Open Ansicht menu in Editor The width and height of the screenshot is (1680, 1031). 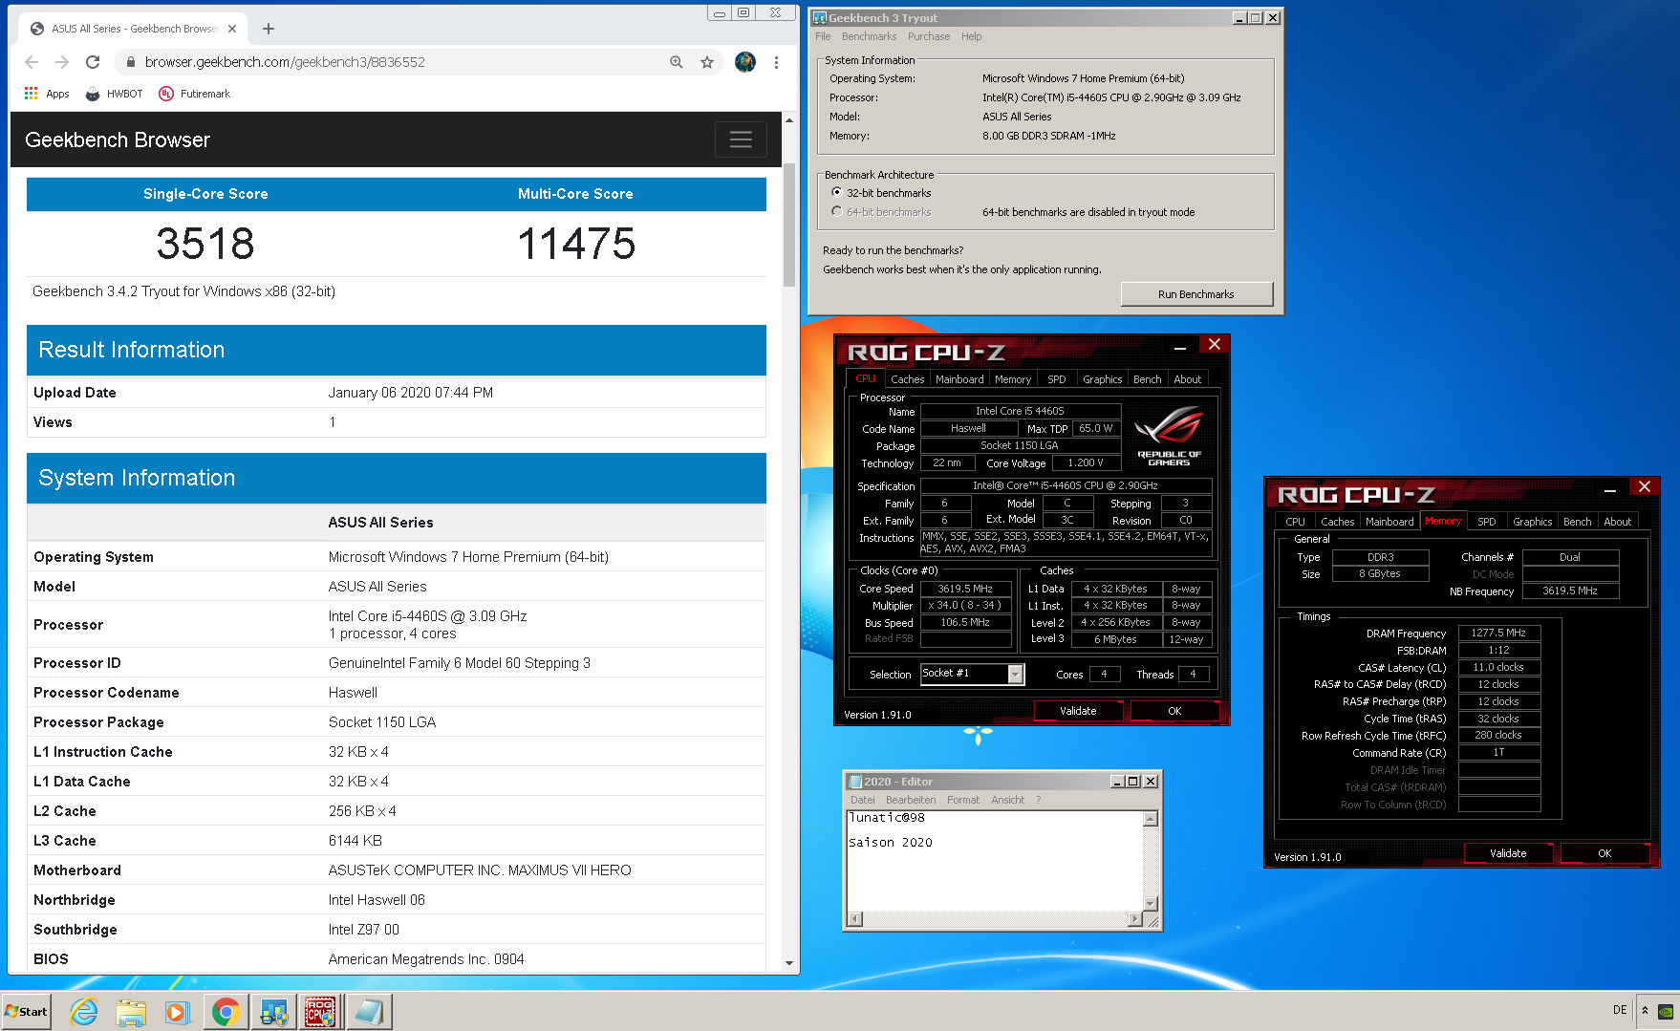[1007, 800]
